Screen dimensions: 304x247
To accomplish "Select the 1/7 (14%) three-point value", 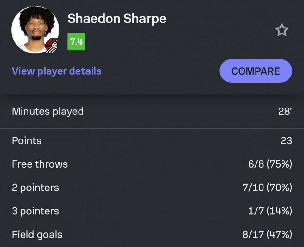I will pos(270,211).
